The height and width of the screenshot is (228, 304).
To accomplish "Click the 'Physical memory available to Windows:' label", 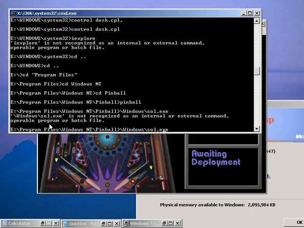I will 202,205.
